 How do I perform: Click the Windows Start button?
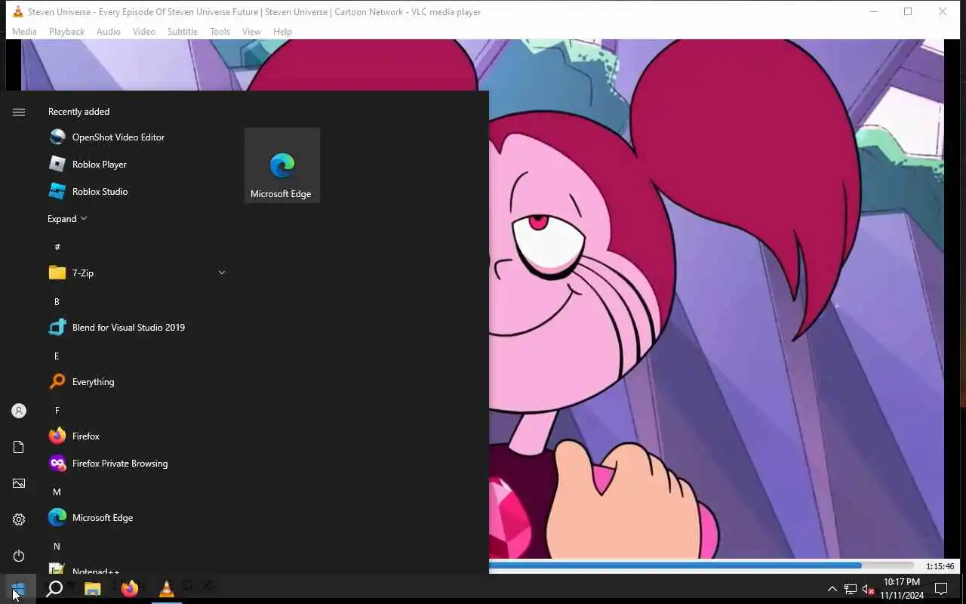(x=18, y=589)
